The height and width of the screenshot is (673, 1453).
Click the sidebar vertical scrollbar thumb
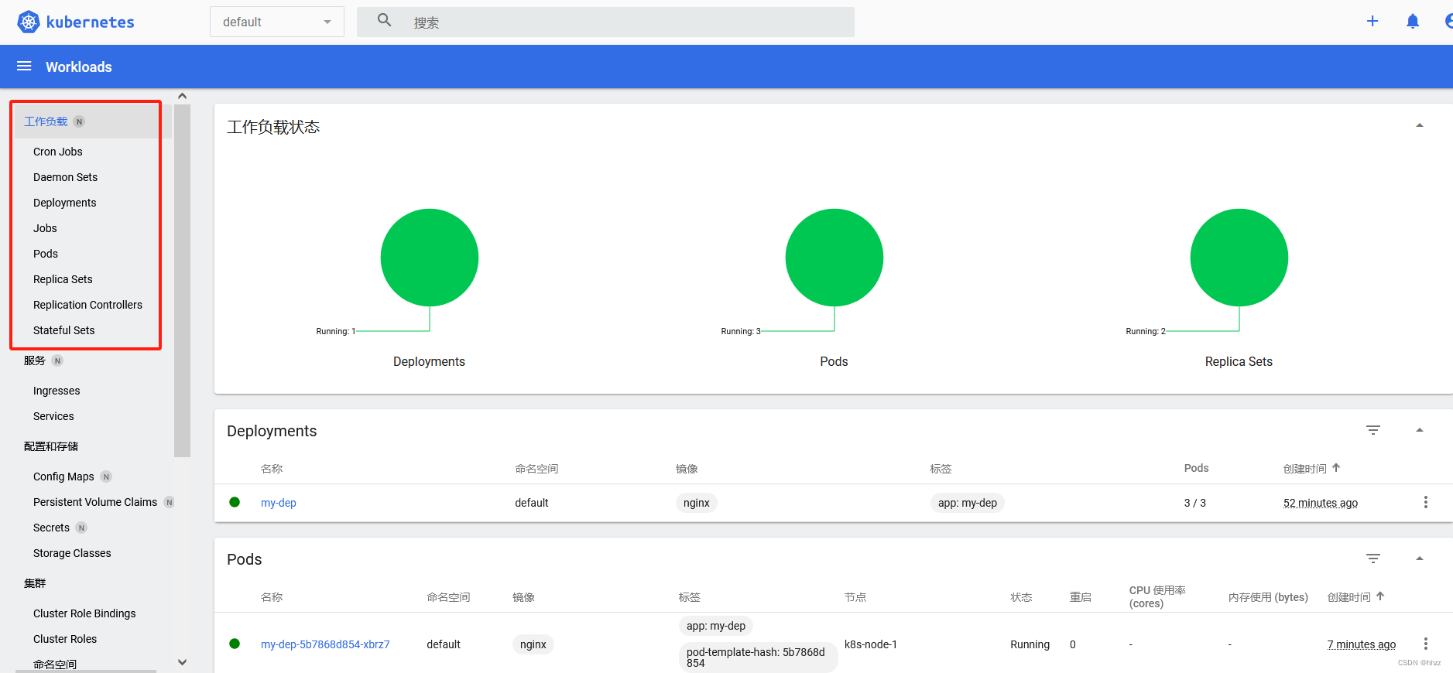coord(182,280)
